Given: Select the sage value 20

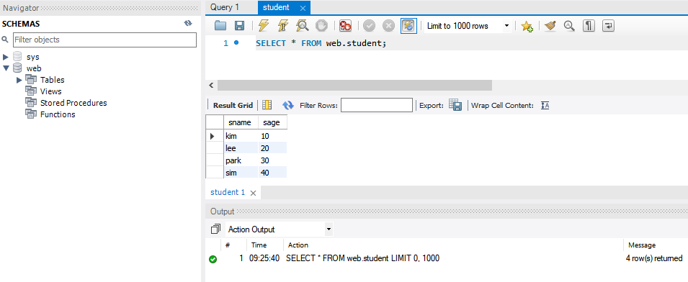Looking at the screenshot, I should click(272, 148).
